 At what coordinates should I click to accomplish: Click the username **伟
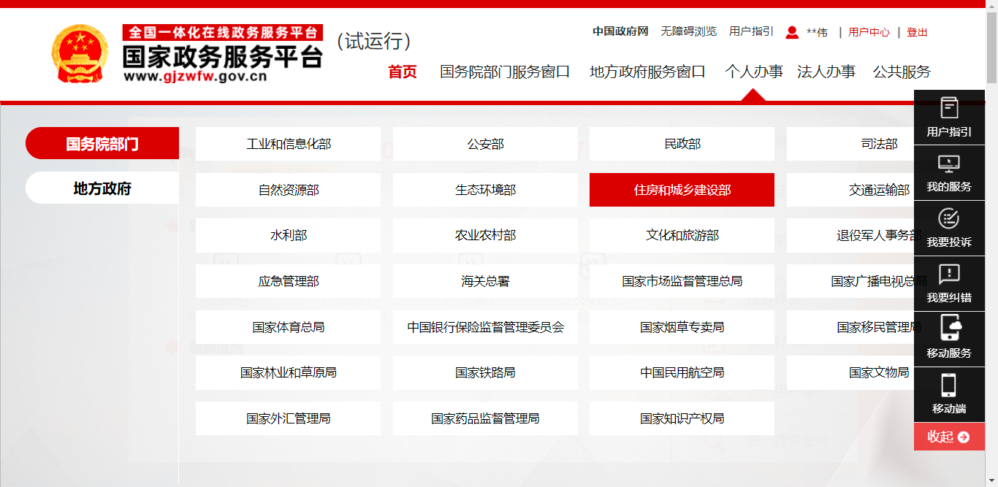pyautogui.click(x=817, y=32)
